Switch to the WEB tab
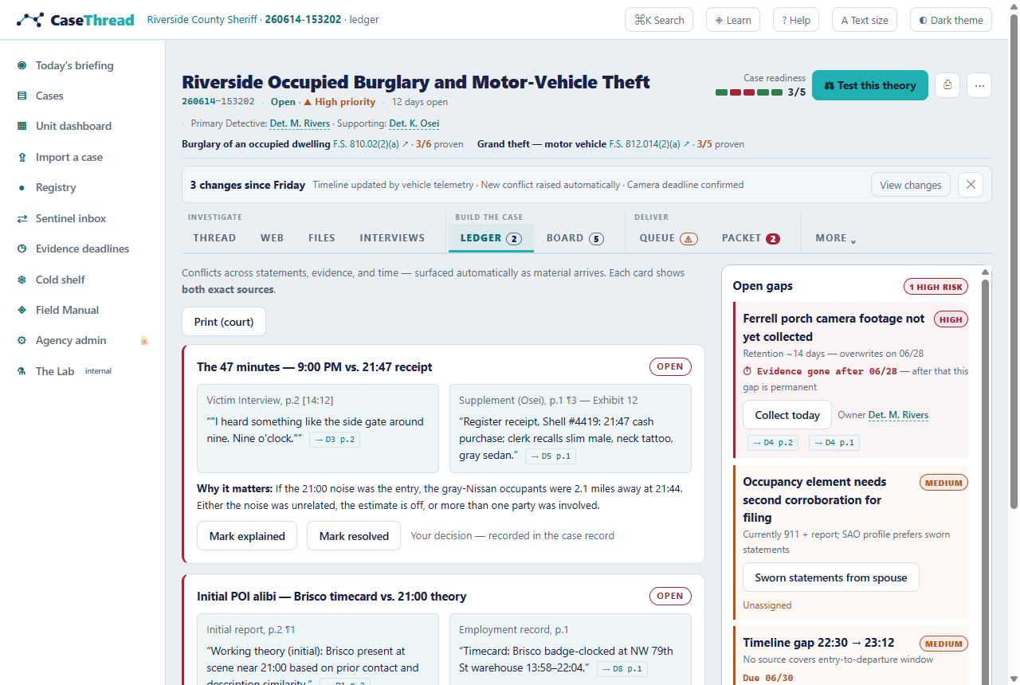 [272, 237]
